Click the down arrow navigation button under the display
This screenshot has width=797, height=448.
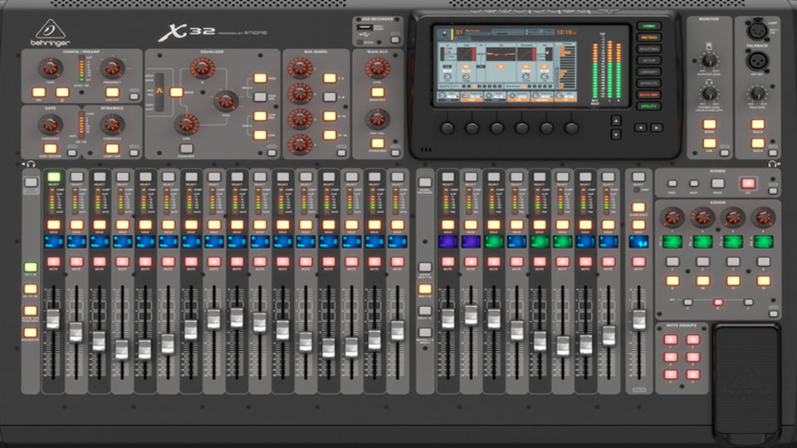point(615,134)
